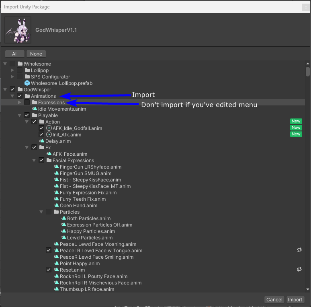Viewport: 311px width, 307px height.
Task: Click the GodWhisperV1.1 package thumbnail
Action: click(x=18, y=30)
